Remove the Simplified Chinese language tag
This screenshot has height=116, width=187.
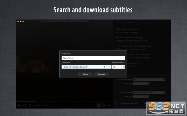(87, 67)
